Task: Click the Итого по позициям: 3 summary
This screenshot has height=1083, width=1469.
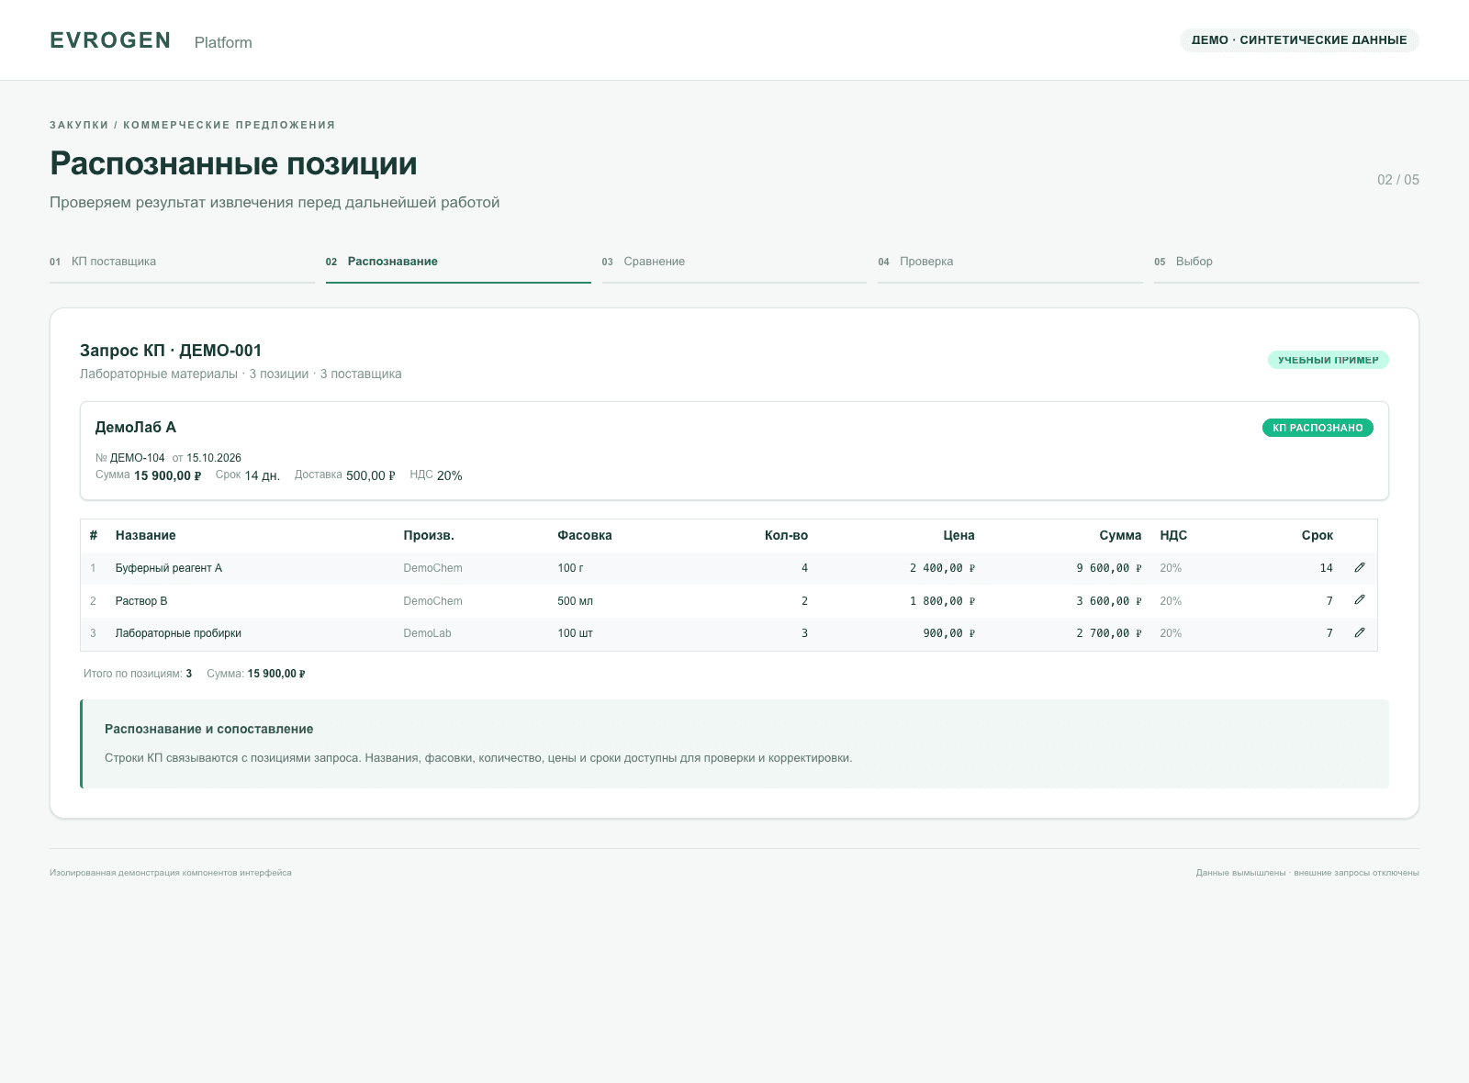Action: coord(138,674)
